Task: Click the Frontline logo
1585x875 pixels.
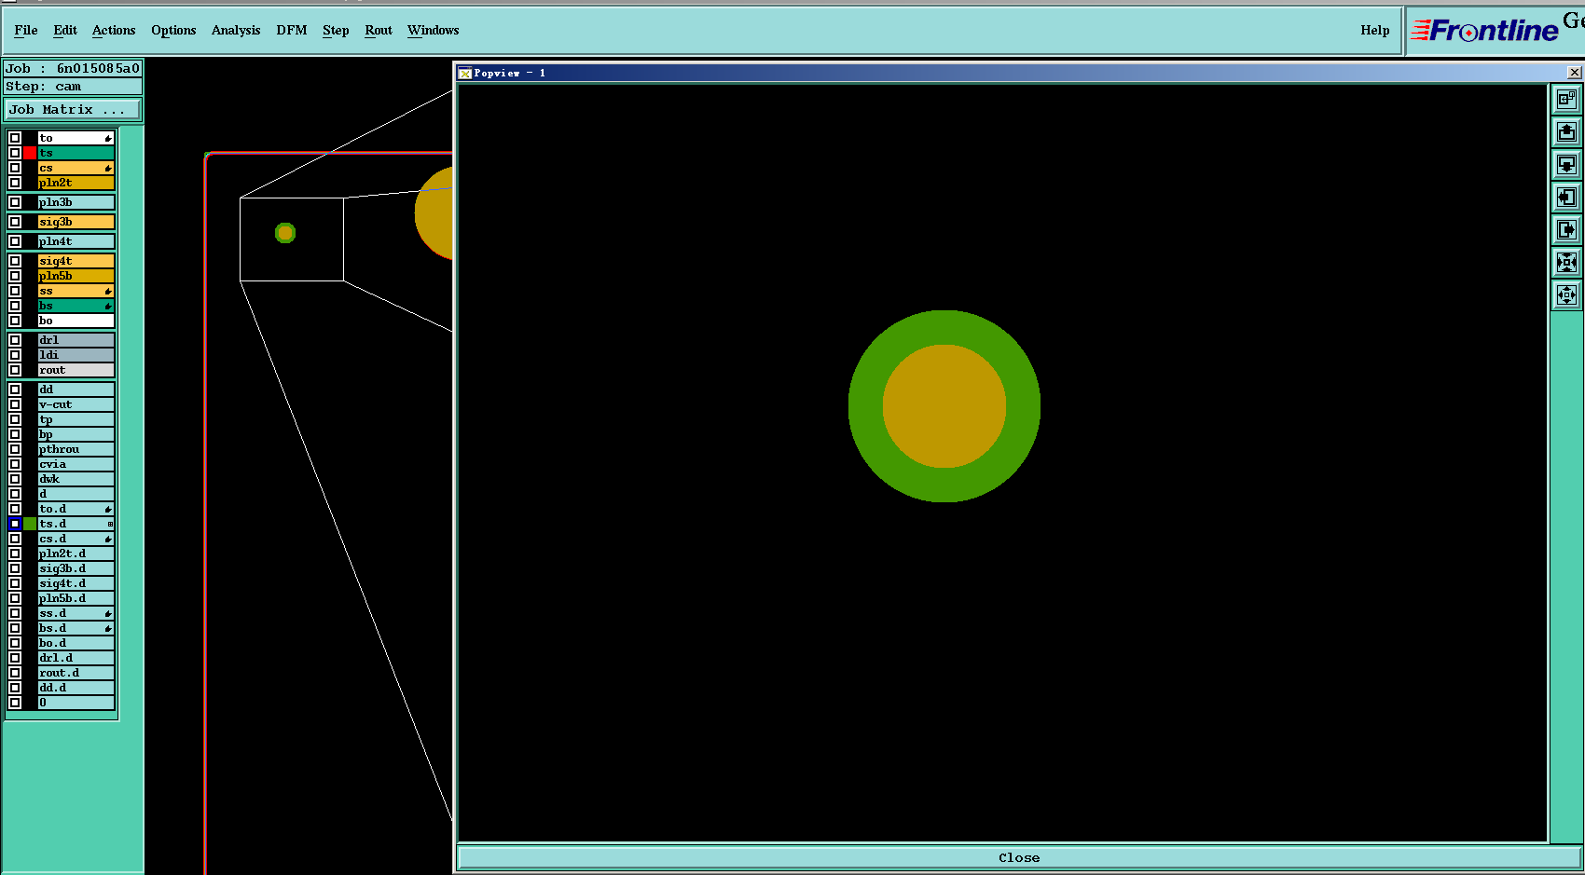Action: point(1485,31)
